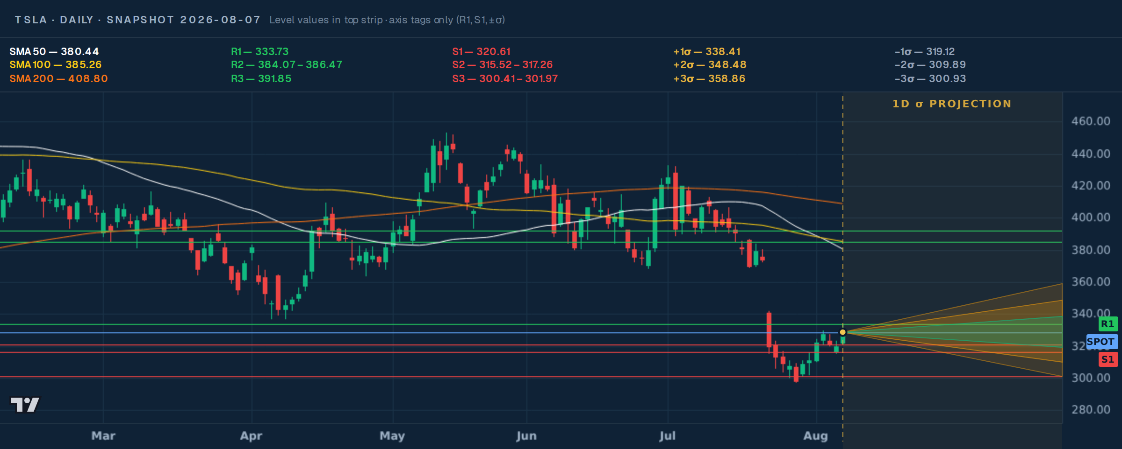Click the 380.00 price axis label
Screen dimensions: 1122x449
pos(1091,250)
